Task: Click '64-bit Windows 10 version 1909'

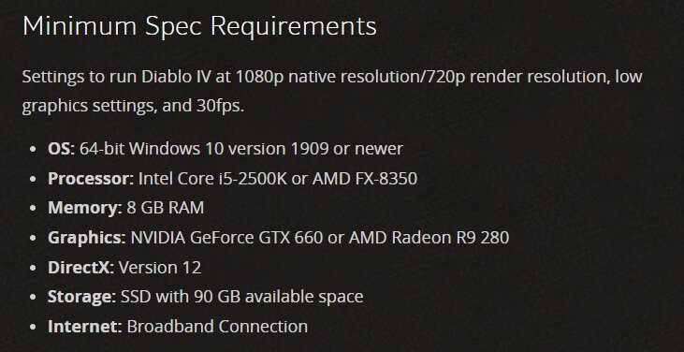Action: [204, 149]
